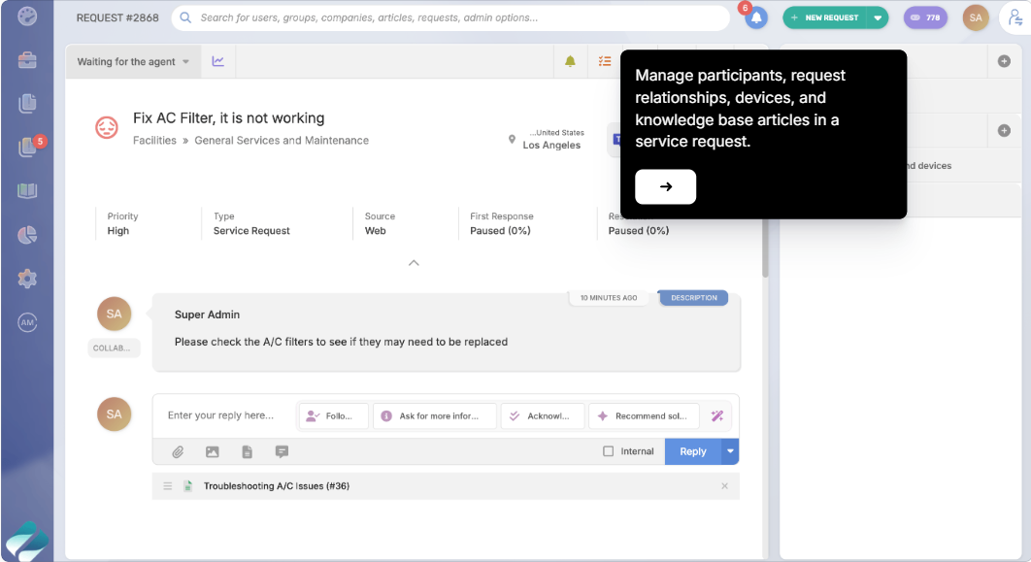
Task: Click the yellow reminder bell icon
Action: point(570,61)
